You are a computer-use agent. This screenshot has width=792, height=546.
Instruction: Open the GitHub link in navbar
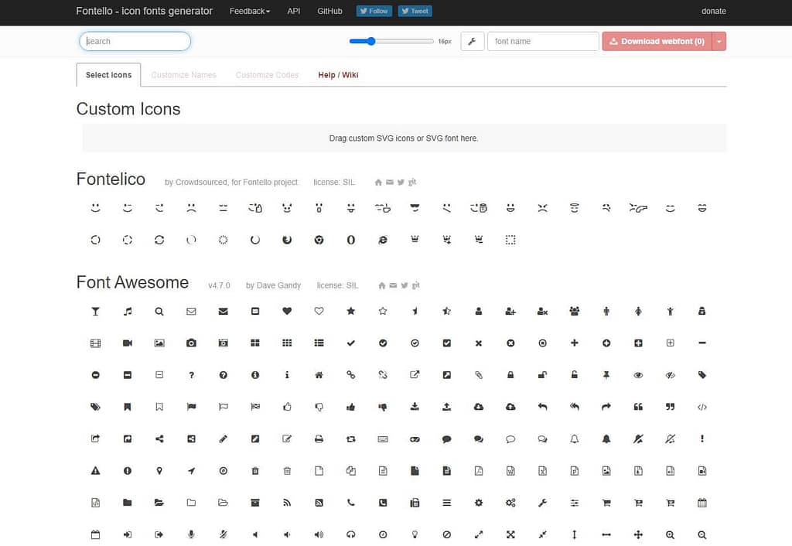(329, 12)
